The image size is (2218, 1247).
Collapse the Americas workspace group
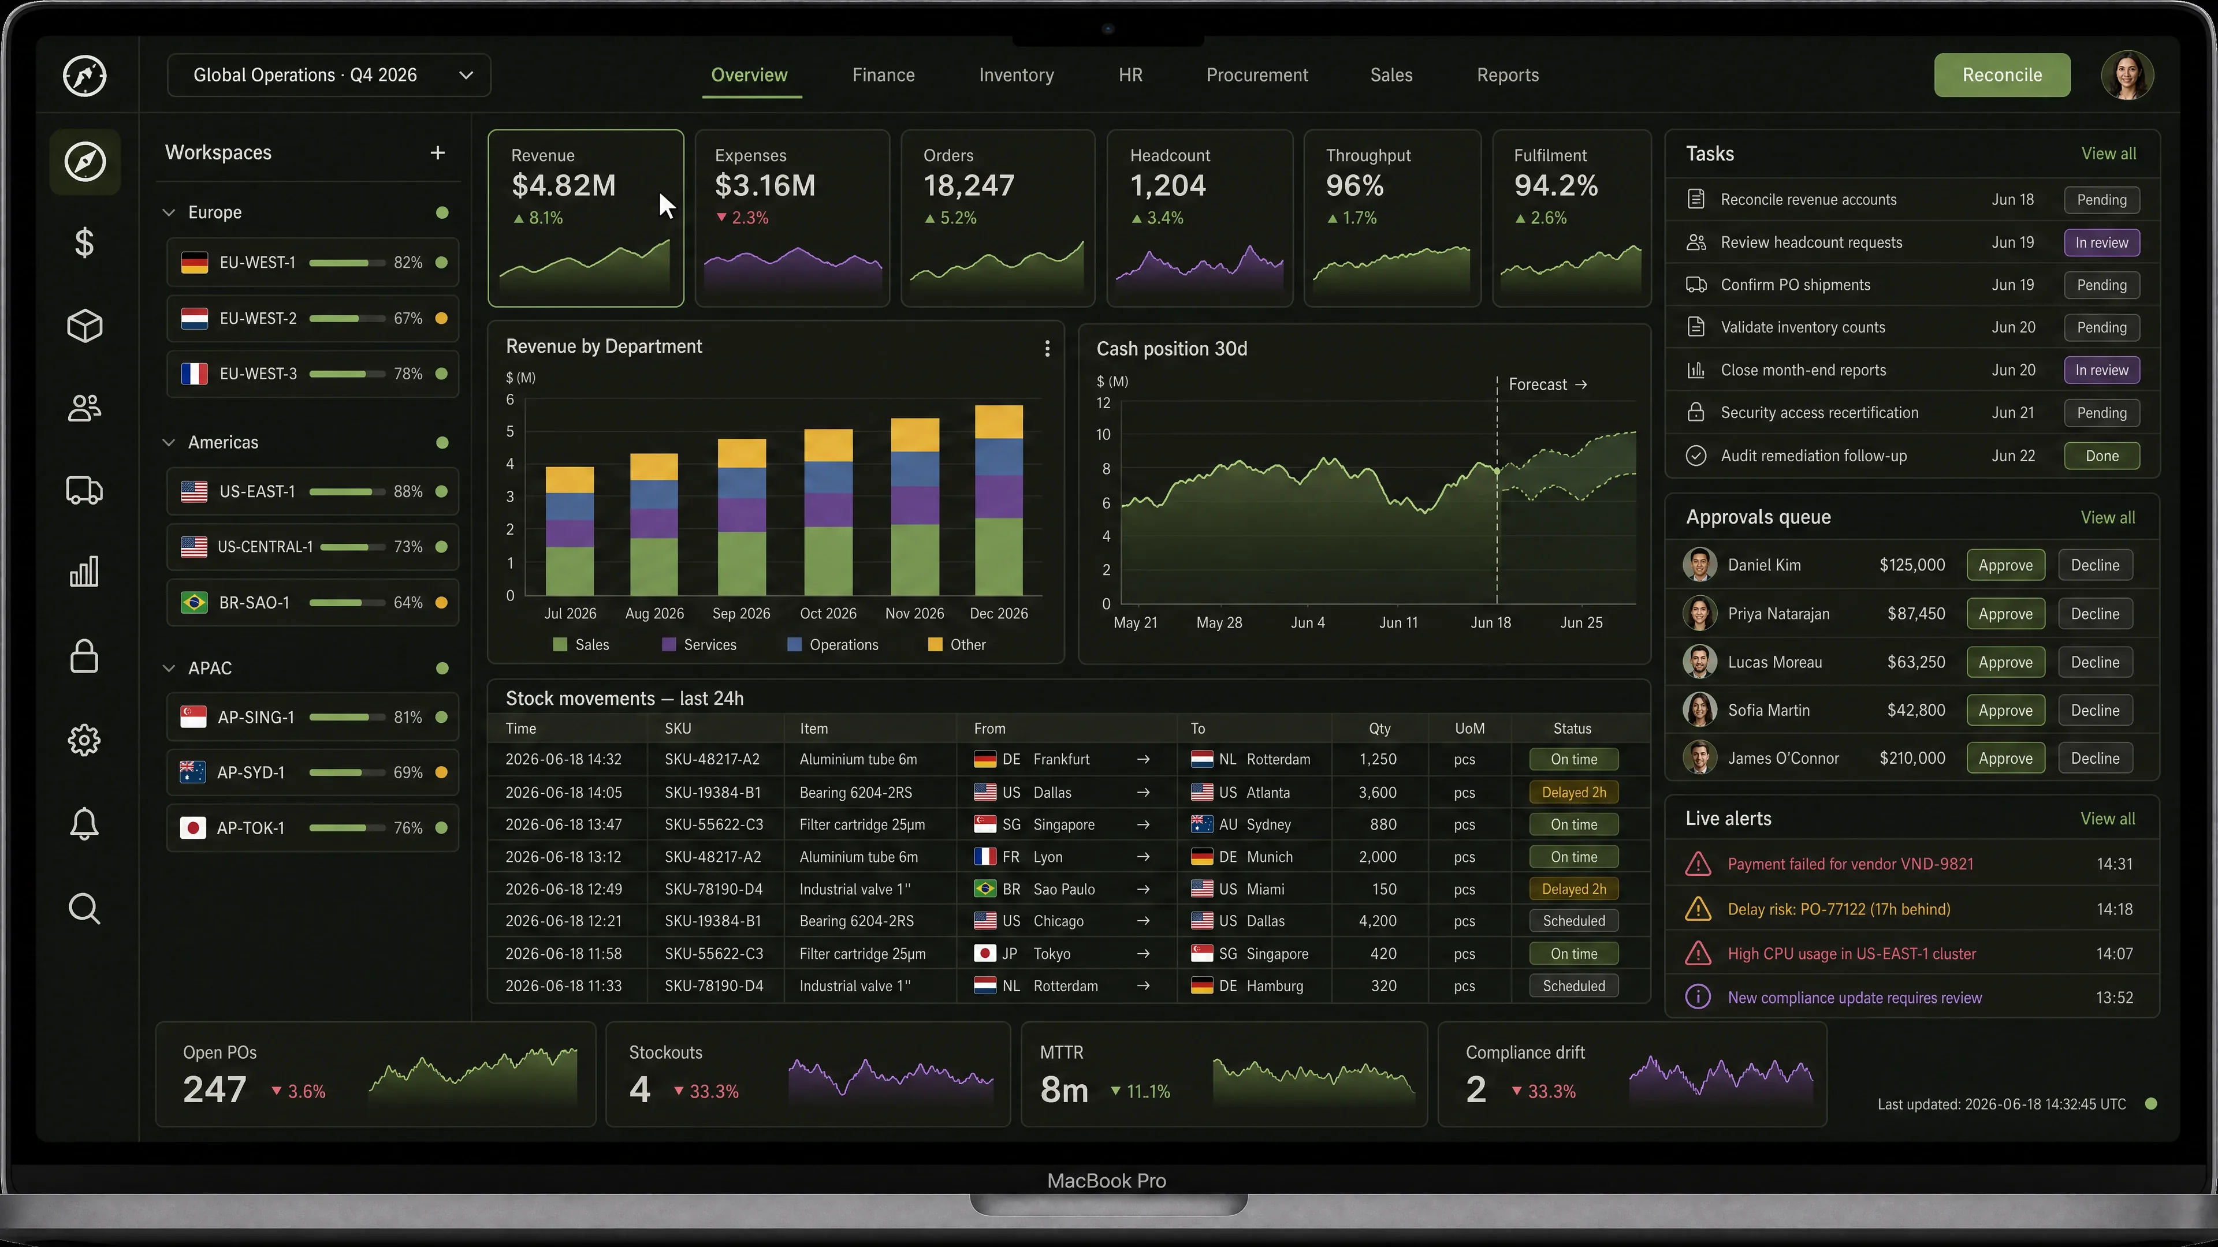(x=169, y=442)
